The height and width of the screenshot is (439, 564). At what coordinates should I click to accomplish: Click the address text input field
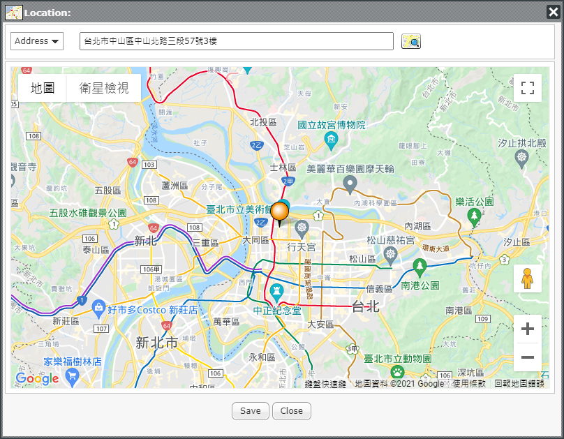(237, 41)
